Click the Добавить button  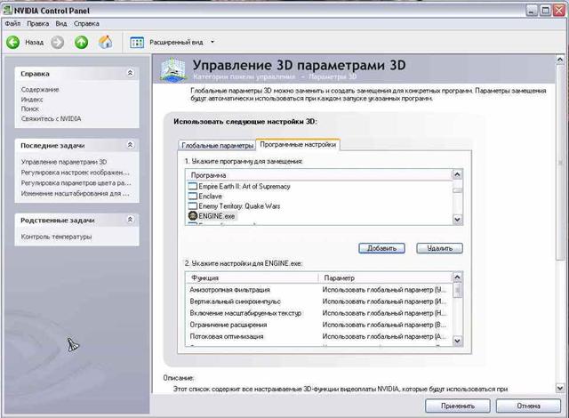(x=381, y=248)
